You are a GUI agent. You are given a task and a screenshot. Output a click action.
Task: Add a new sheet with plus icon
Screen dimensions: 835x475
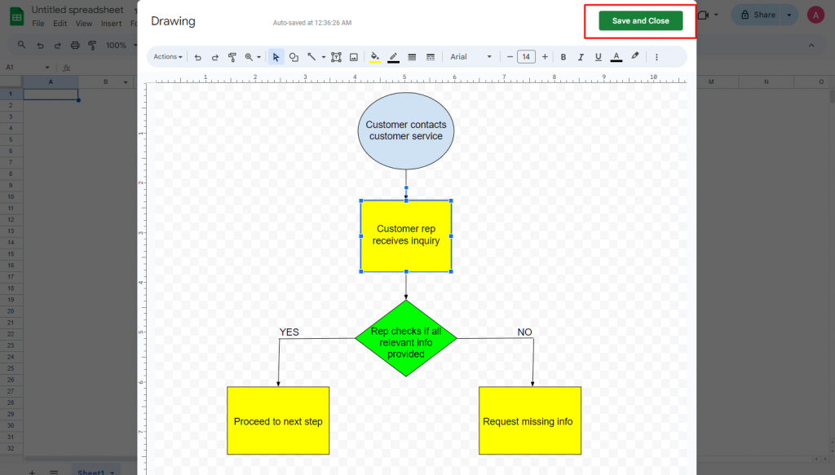tap(32, 472)
